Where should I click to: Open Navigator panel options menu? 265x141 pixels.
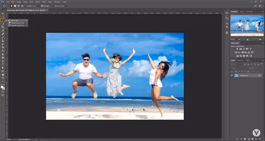[263, 12]
